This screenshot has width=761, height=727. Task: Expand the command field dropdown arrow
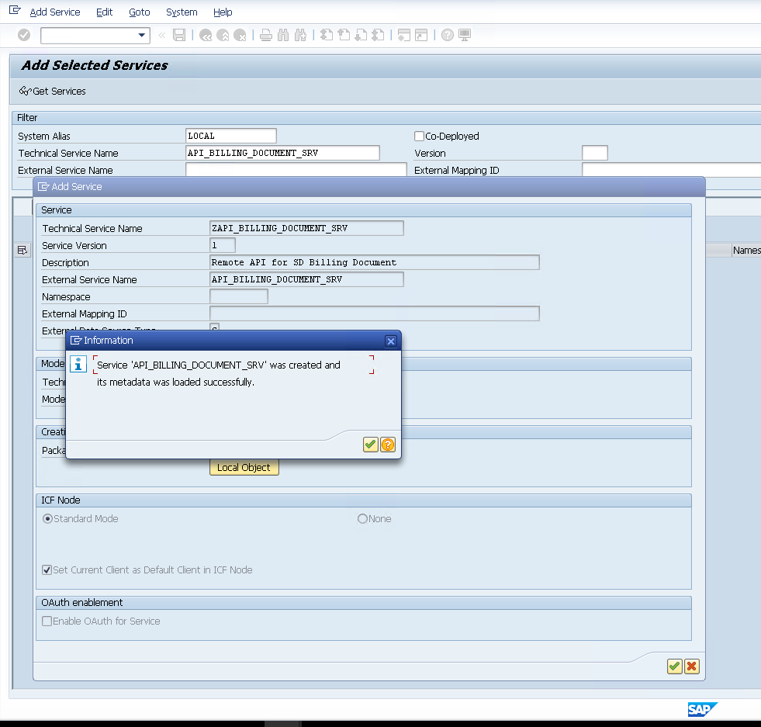coord(142,35)
